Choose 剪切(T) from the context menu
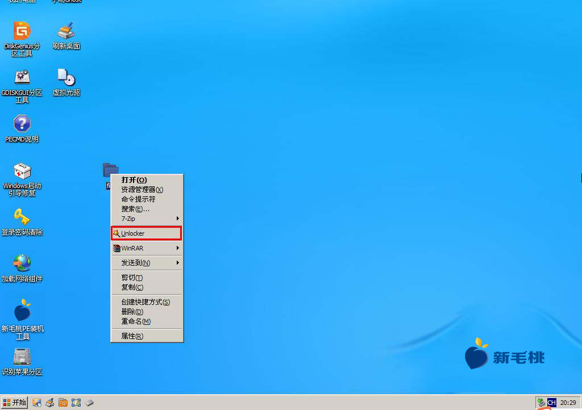Viewport: 582px width, 410px height. pos(147,277)
